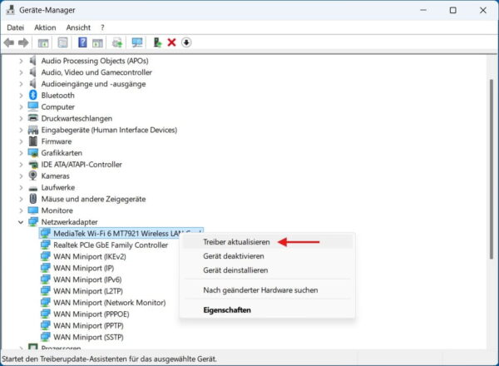Expand the Bluetooth node
The image size is (499, 366).
[21, 95]
